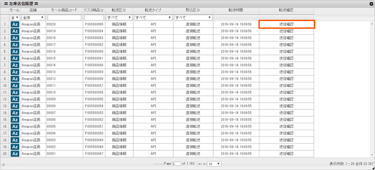Click the Az mall icon in row 10
This screenshot has width=375, height=170.
15,85
